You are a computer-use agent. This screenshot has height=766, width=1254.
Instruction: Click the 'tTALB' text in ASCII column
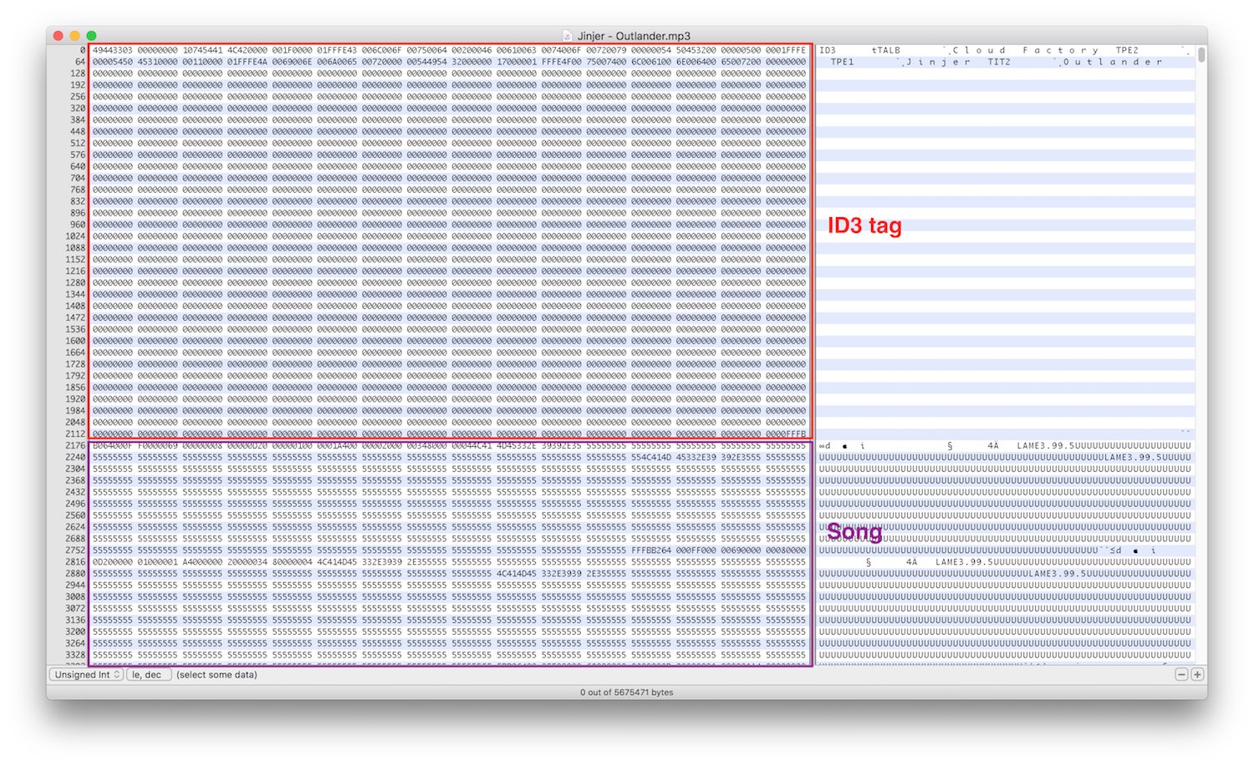(886, 50)
